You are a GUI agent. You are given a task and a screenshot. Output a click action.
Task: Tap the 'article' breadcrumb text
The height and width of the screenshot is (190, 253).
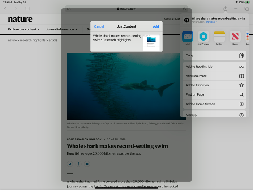click(x=53, y=40)
